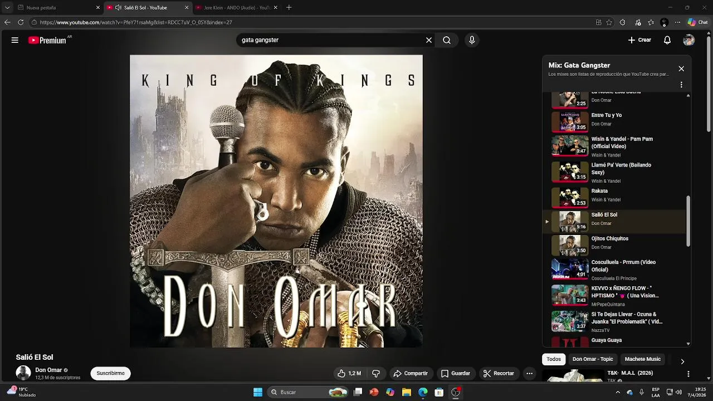The width and height of the screenshot is (713, 401).
Task: Click the playlist panel scrollbar thumb
Action: coord(688,221)
